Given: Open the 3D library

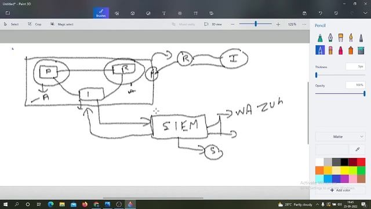Looking at the screenshot, I should [211, 13].
